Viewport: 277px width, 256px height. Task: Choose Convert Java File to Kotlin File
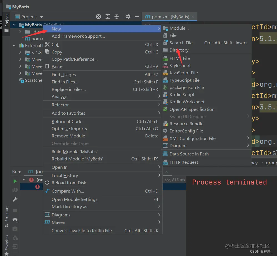point(102,231)
